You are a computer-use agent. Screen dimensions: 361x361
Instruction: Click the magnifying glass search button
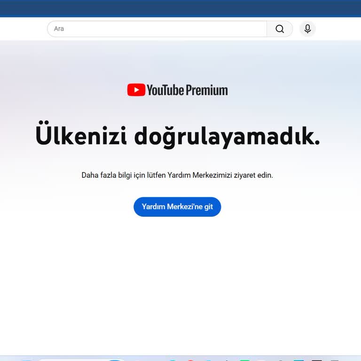[x=280, y=29]
